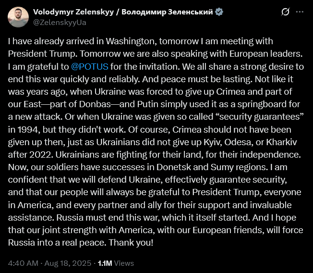Open the @ZelenskyyUa handle link
Image resolution: width=313 pixels, height=273 pixels.
tap(60, 23)
